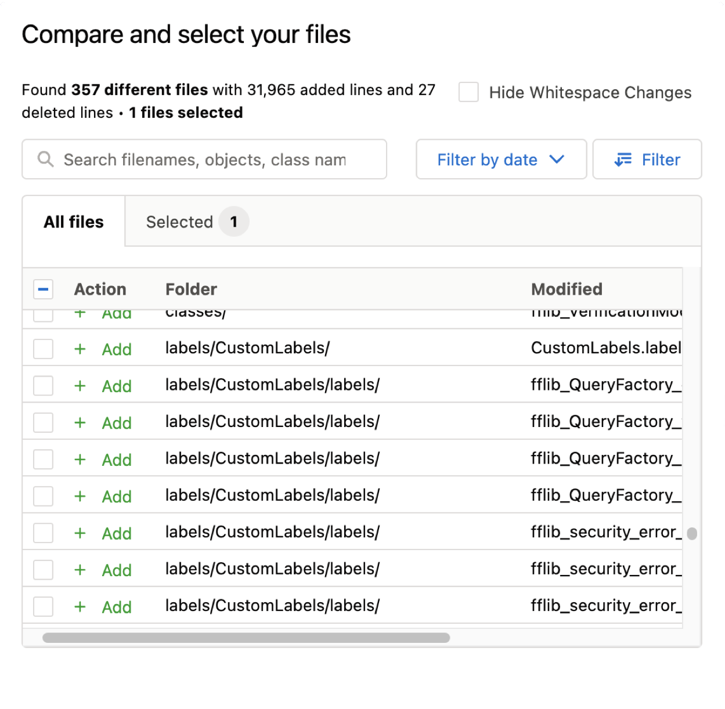Click the Selected count badge 1
Viewport: 725px width, 709px height.
pos(234,222)
